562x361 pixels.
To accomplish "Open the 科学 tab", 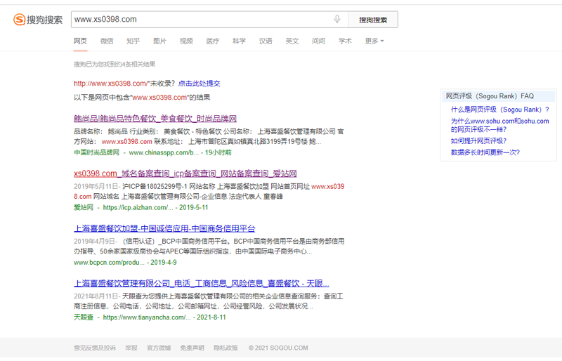I will pyautogui.click(x=239, y=41).
